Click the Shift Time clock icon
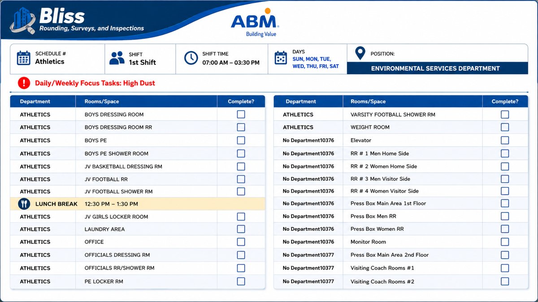The height and width of the screenshot is (302, 538). tap(191, 58)
